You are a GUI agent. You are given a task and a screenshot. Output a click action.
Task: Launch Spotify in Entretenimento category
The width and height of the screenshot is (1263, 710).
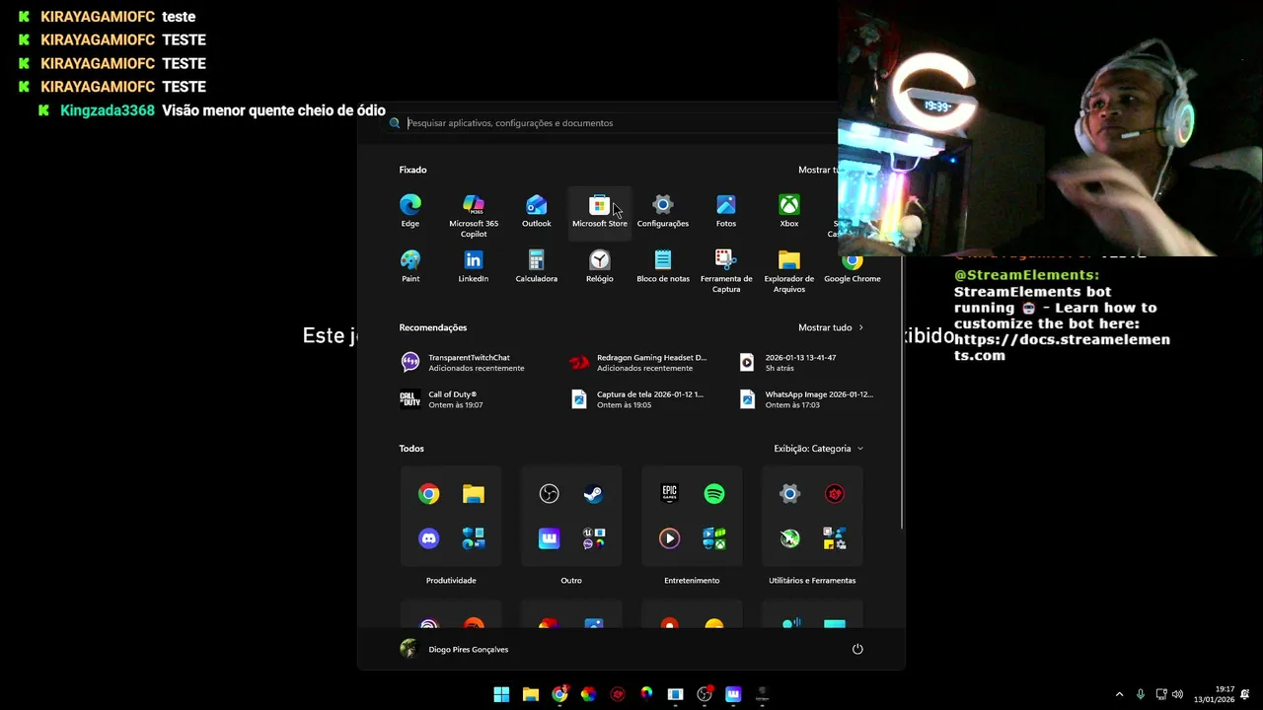(x=714, y=494)
